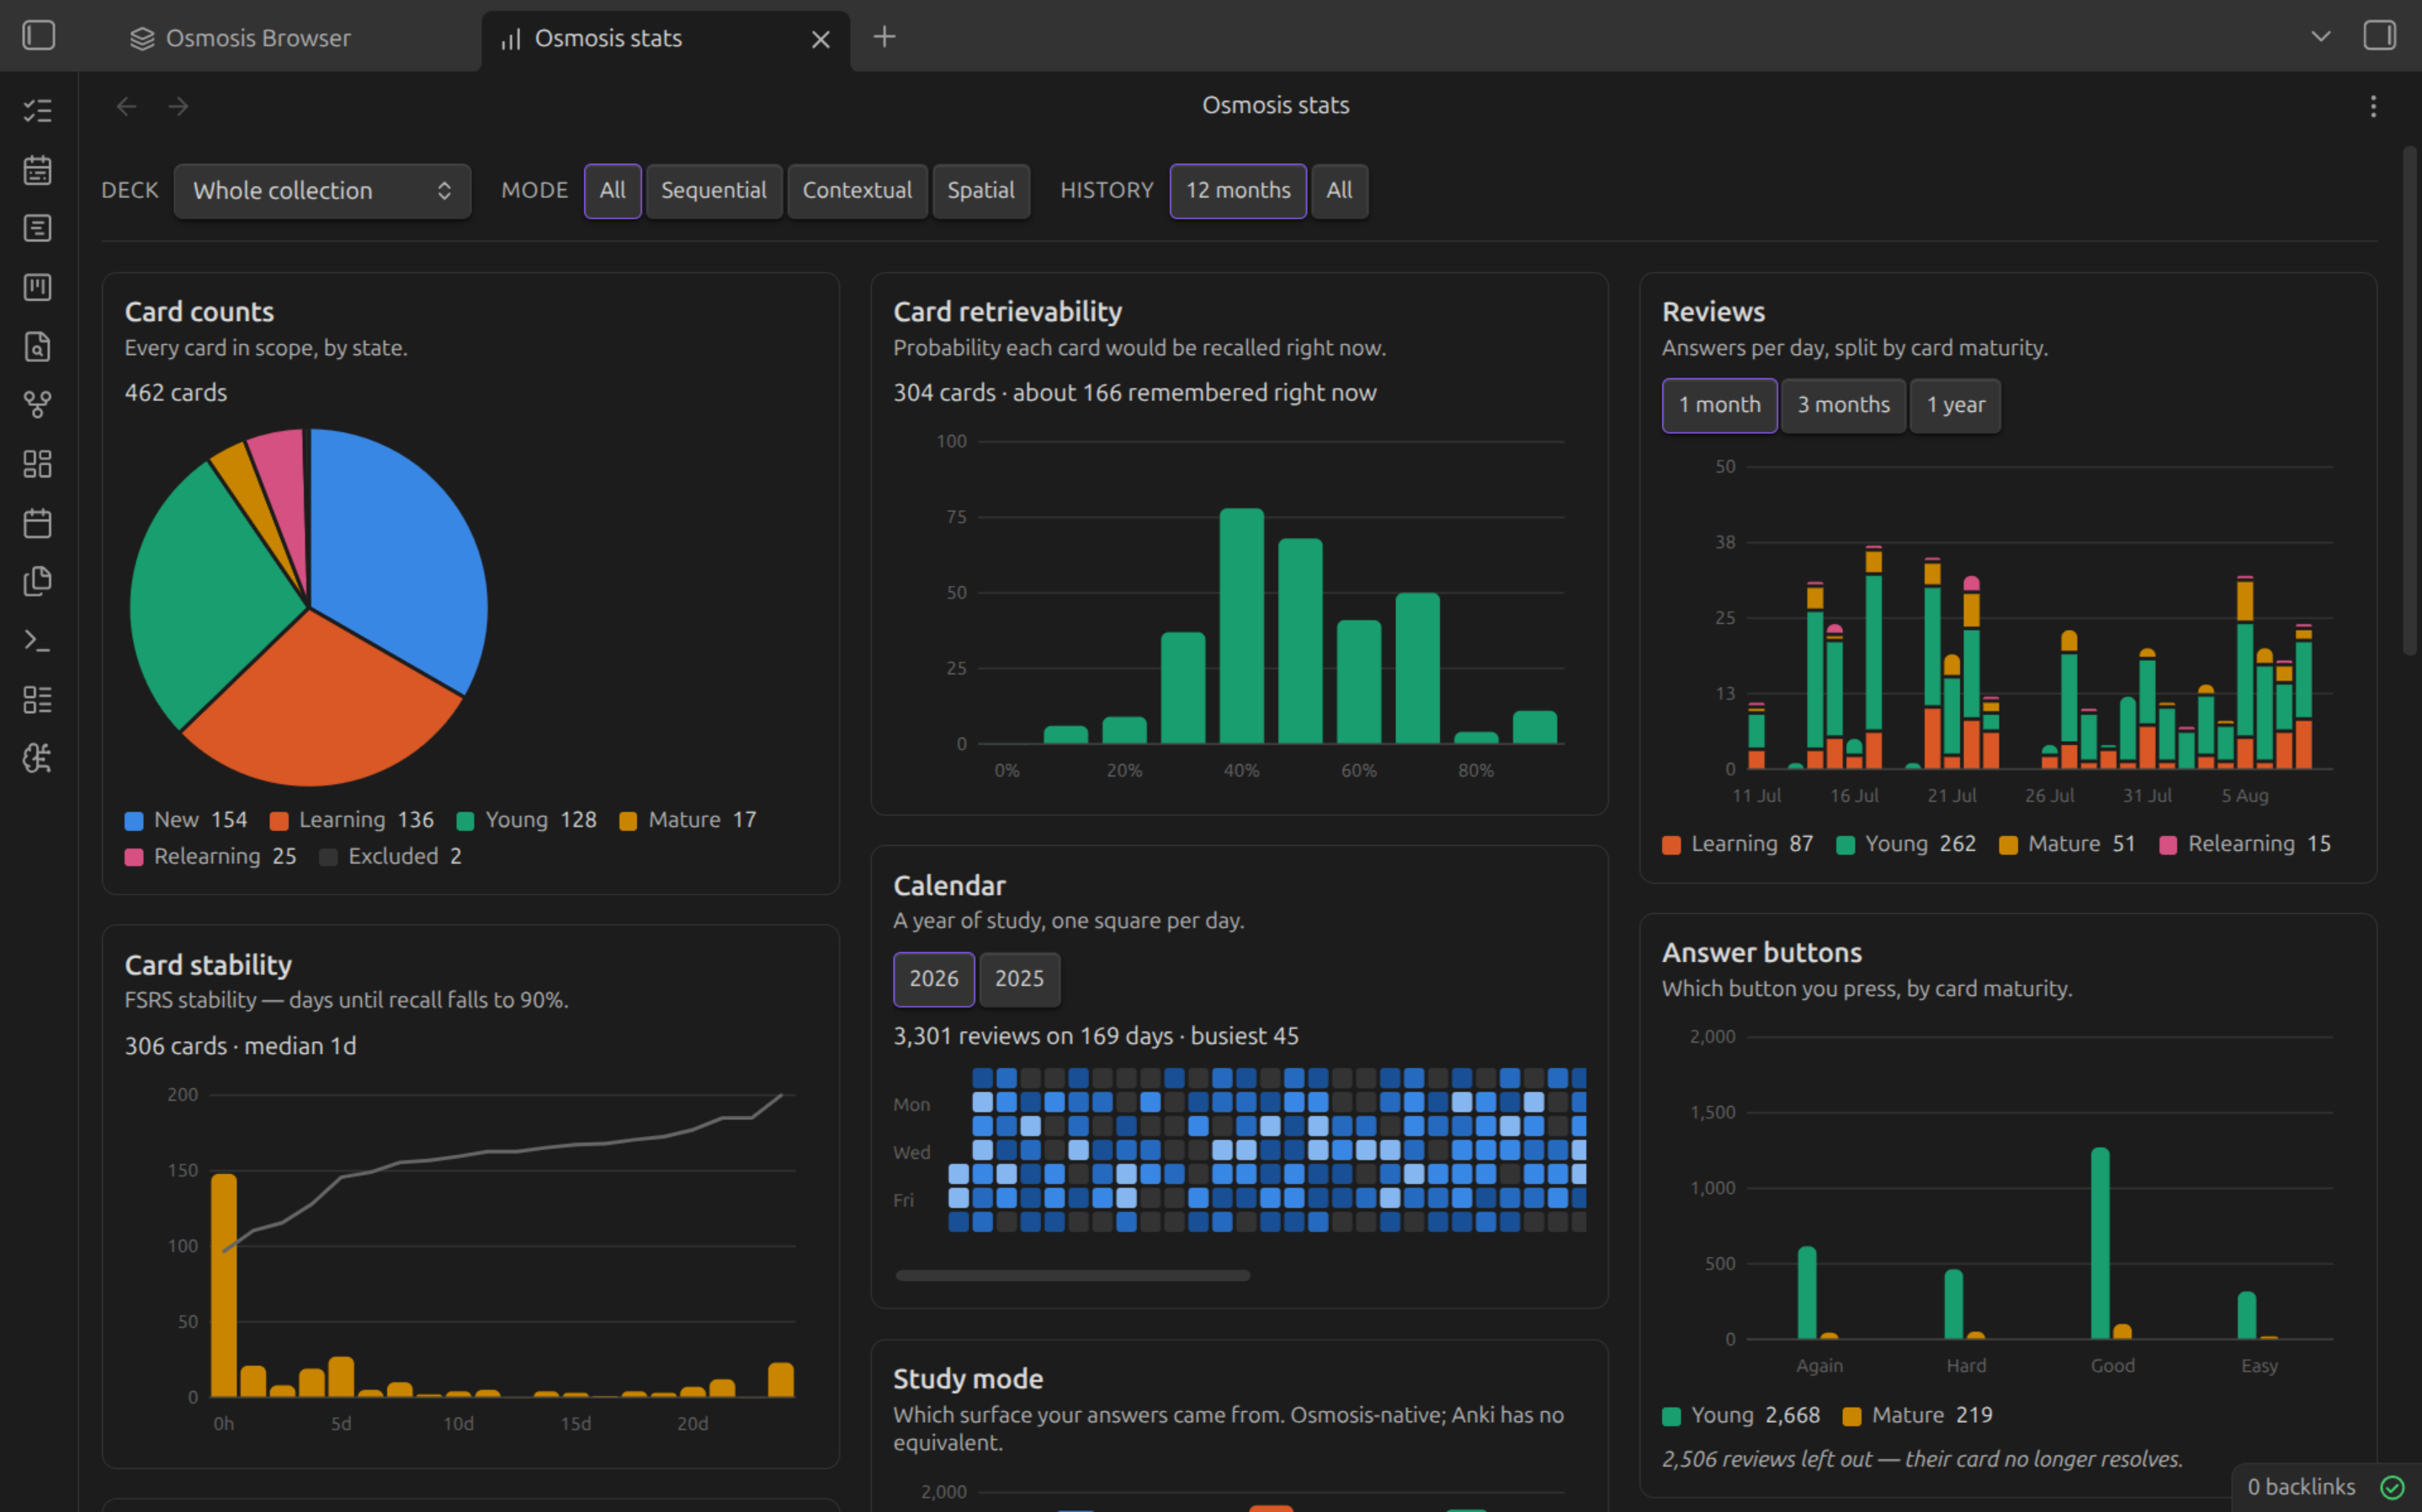The image size is (2422, 1512).
Task: Open the text note icon in ribbon
Action: click(38, 229)
